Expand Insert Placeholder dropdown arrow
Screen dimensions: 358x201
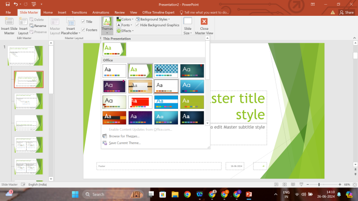[x=79, y=33]
